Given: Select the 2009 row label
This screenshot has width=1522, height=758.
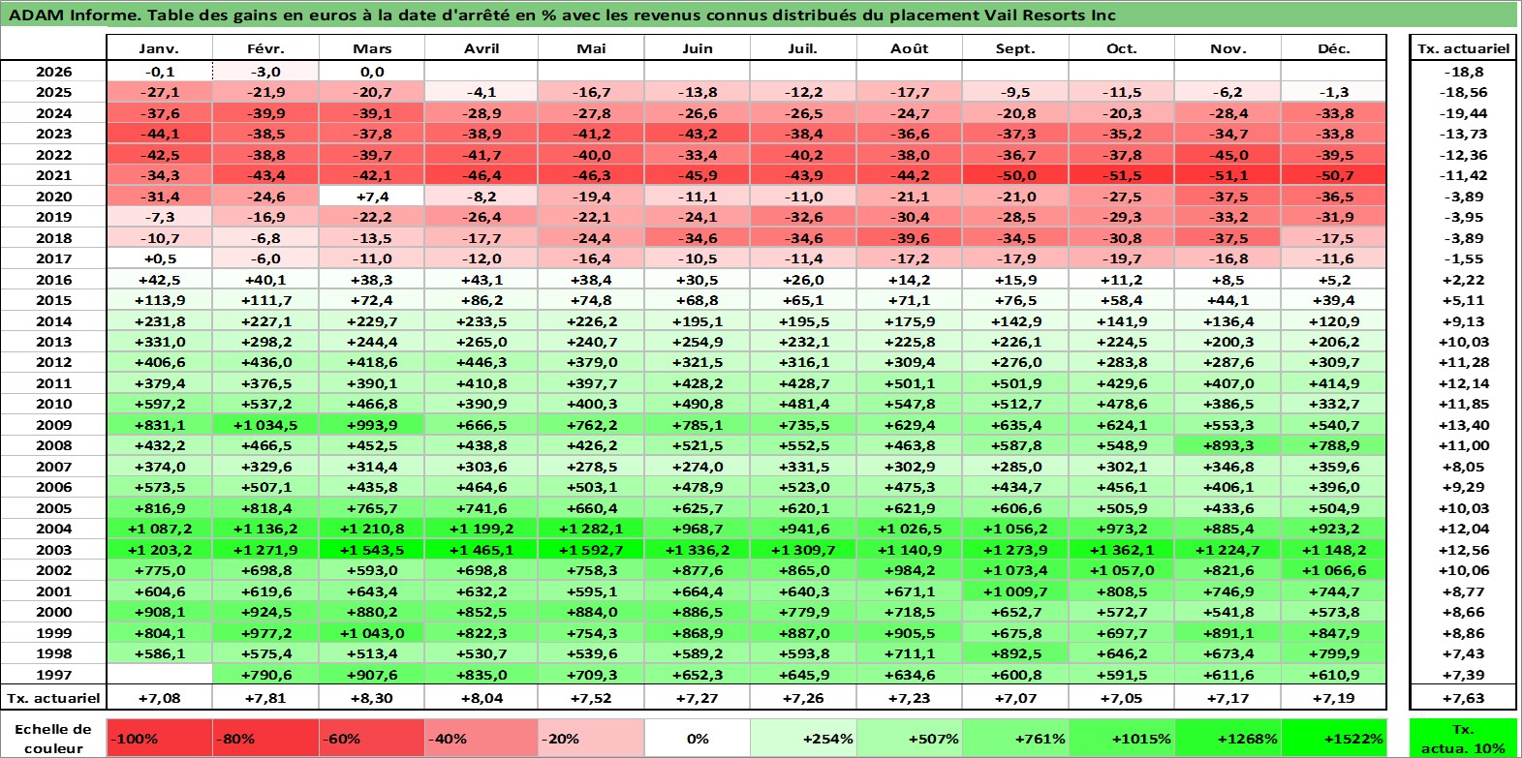Looking at the screenshot, I should tap(53, 425).
